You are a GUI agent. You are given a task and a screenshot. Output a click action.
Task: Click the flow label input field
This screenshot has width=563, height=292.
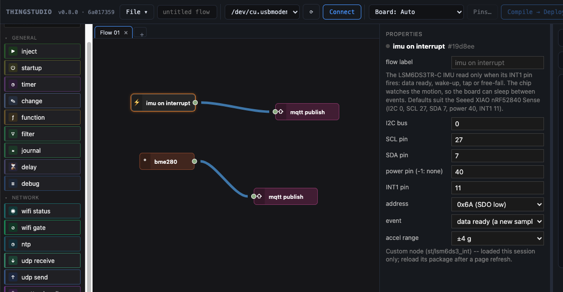(497, 63)
